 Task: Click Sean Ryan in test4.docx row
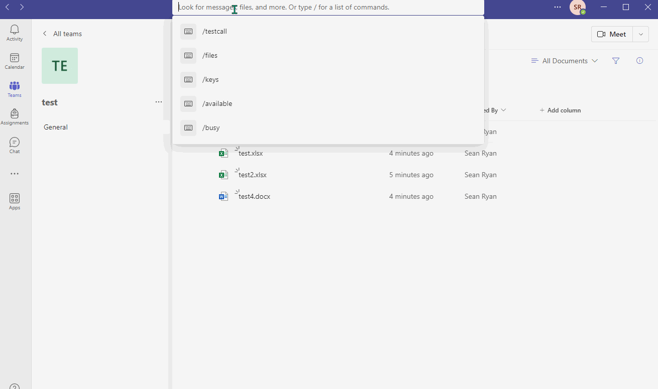[481, 196]
